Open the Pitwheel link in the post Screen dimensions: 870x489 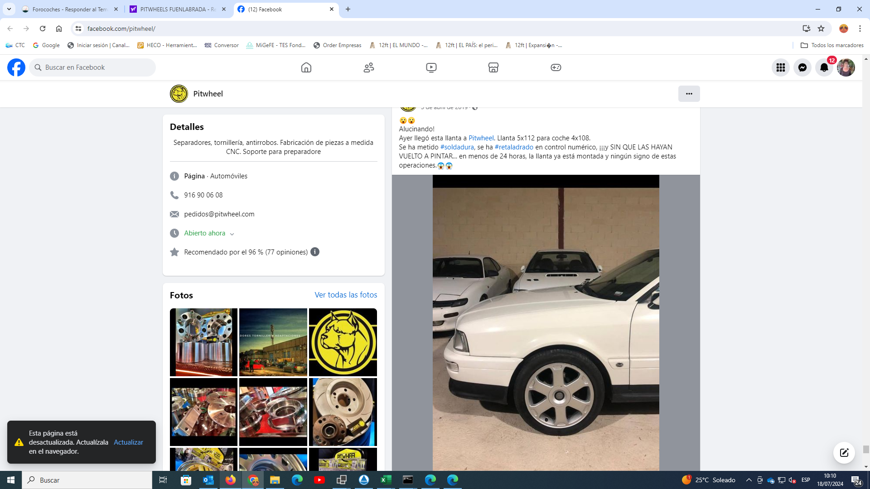[x=481, y=138]
